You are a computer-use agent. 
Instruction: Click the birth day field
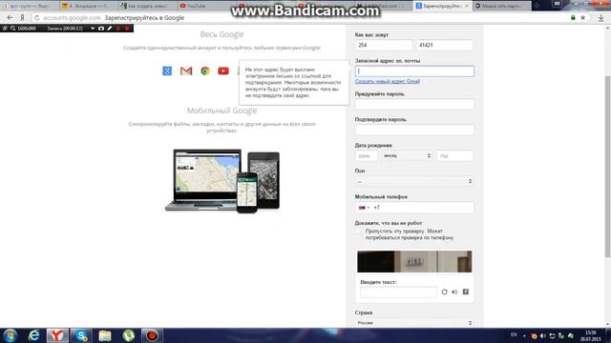366,155
